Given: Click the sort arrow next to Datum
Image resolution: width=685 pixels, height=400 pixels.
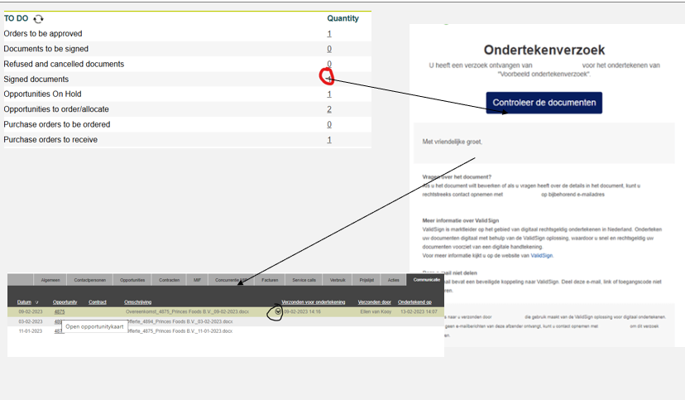Looking at the screenshot, I should click(36, 303).
